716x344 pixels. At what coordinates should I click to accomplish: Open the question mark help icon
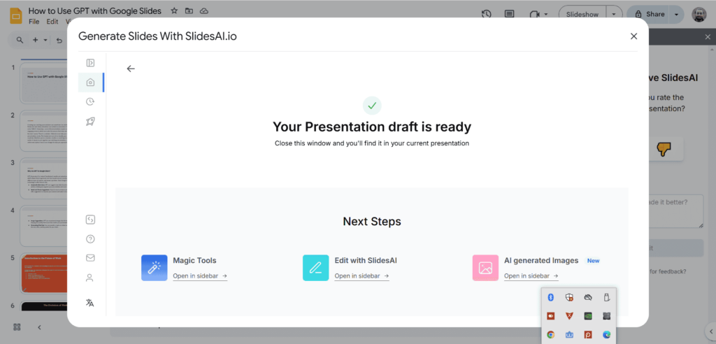click(90, 239)
